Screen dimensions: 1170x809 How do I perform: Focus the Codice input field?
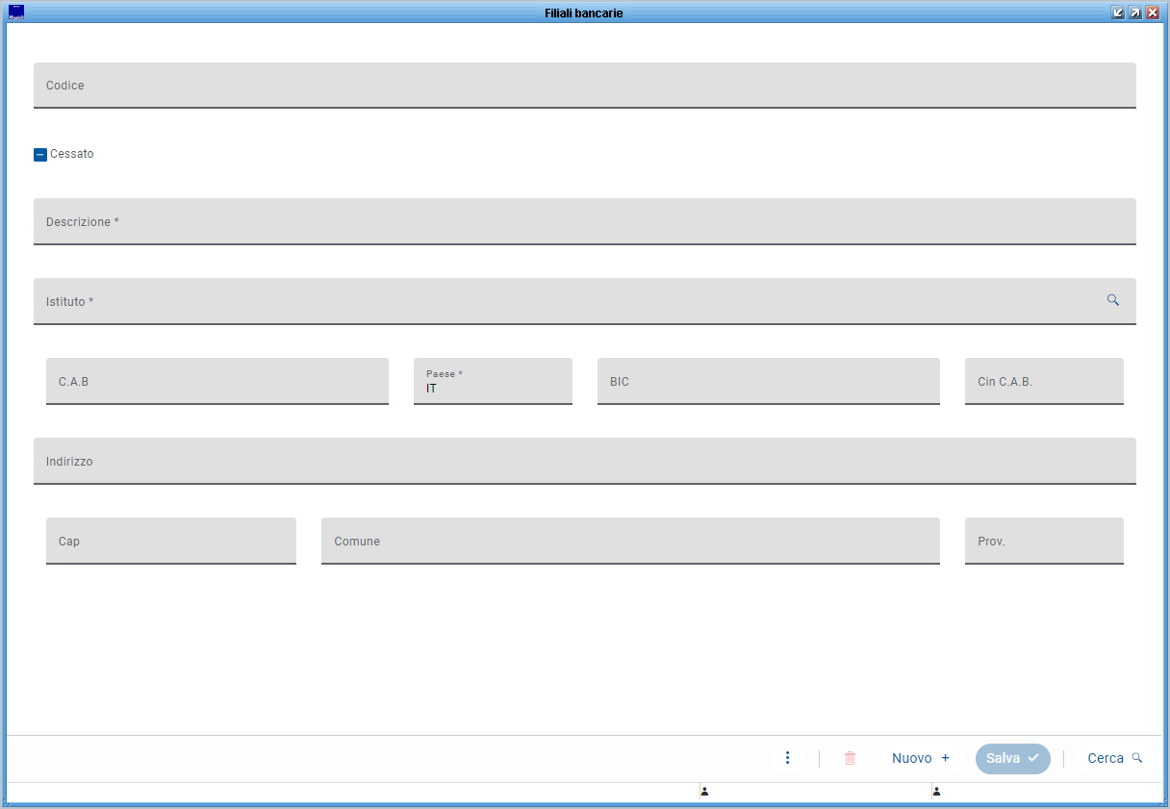pos(585,86)
